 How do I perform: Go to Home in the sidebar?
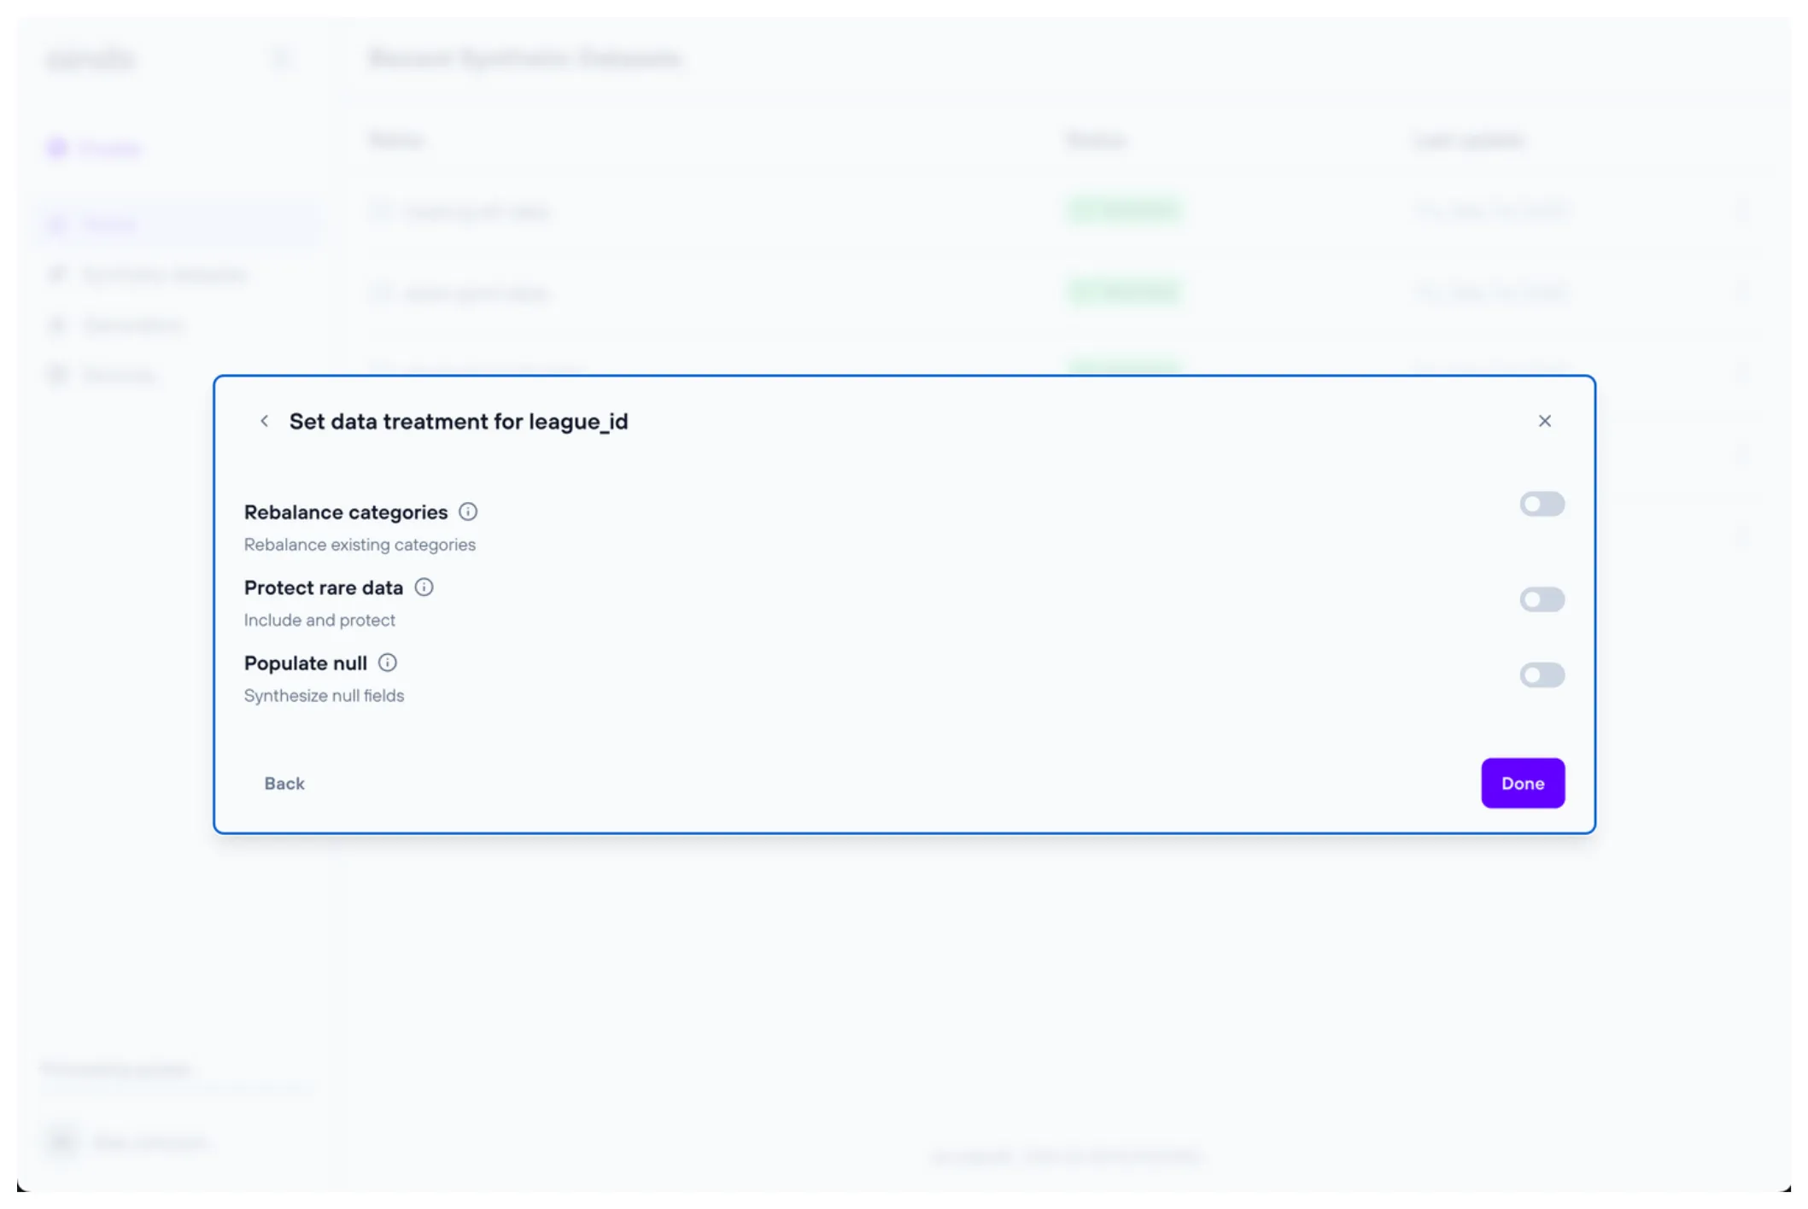[x=108, y=225]
